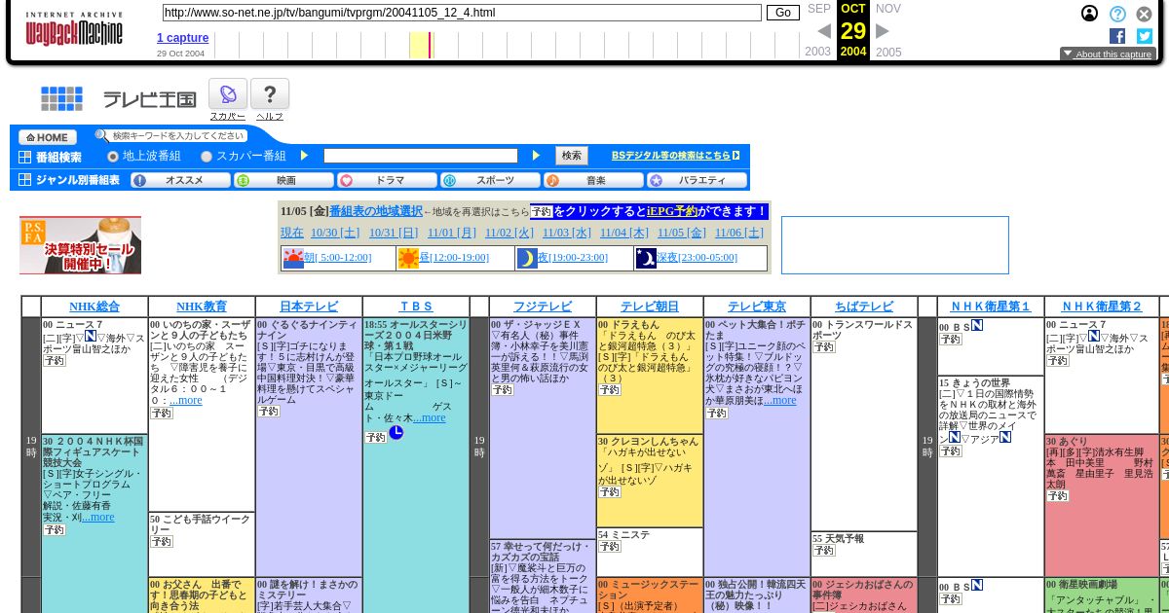1169x613 pixels.
Task: Click the program search text field
Action: point(421,156)
